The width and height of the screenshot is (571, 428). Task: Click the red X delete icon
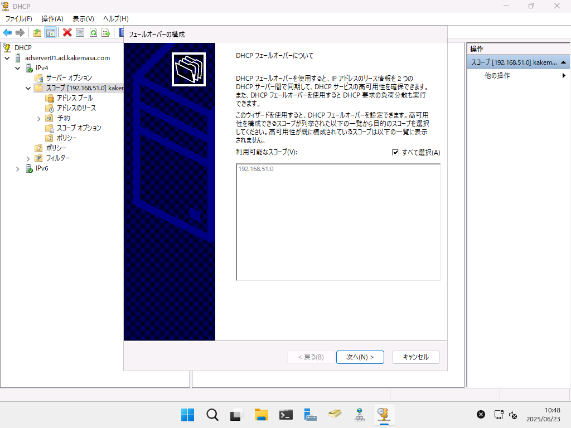coord(67,33)
